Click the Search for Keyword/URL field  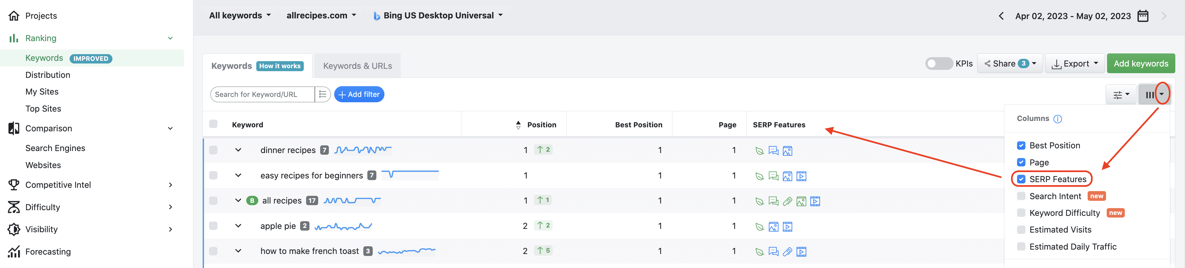263,95
